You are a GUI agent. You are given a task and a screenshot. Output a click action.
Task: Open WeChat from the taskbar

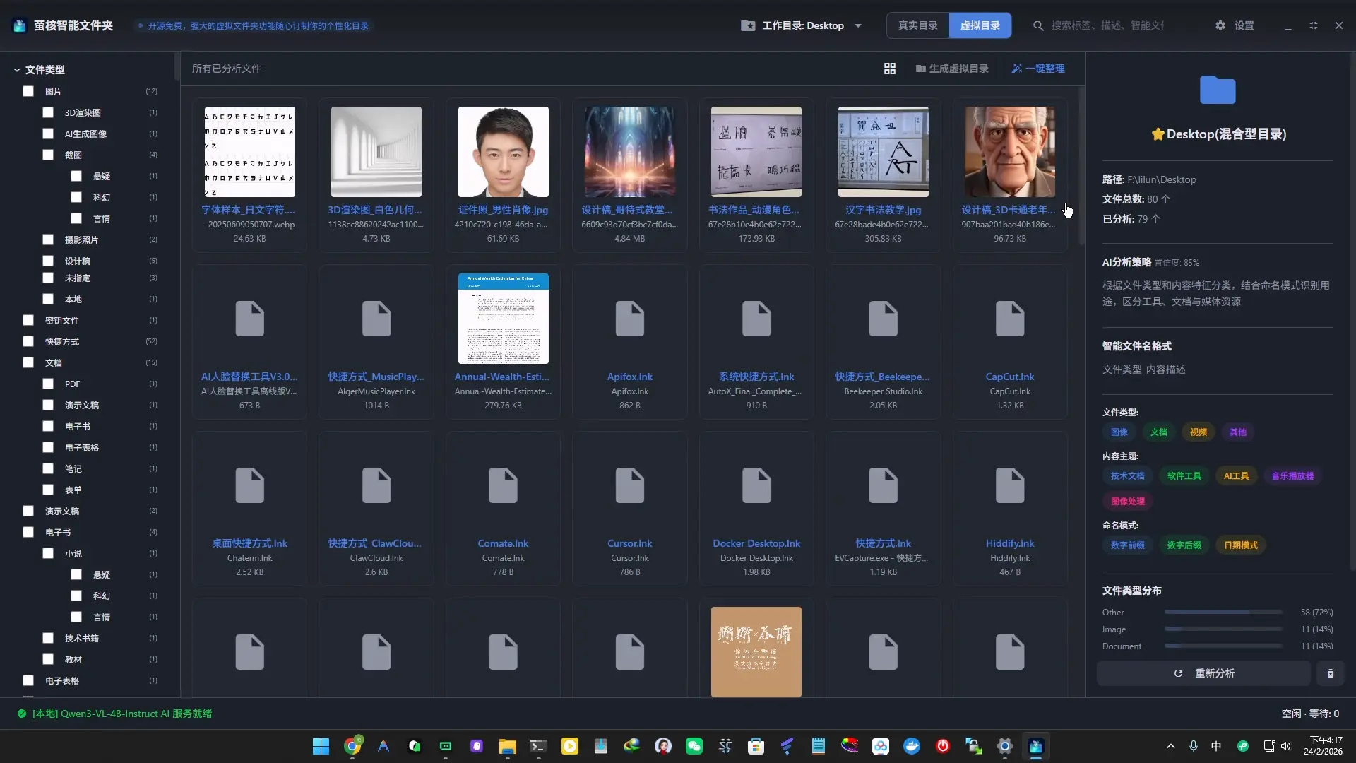(x=694, y=746)
